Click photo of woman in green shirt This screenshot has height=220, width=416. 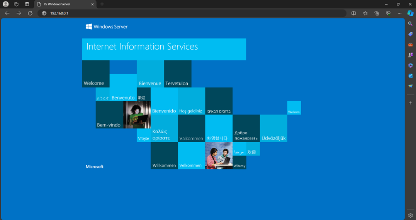click(x=137, y=115)
